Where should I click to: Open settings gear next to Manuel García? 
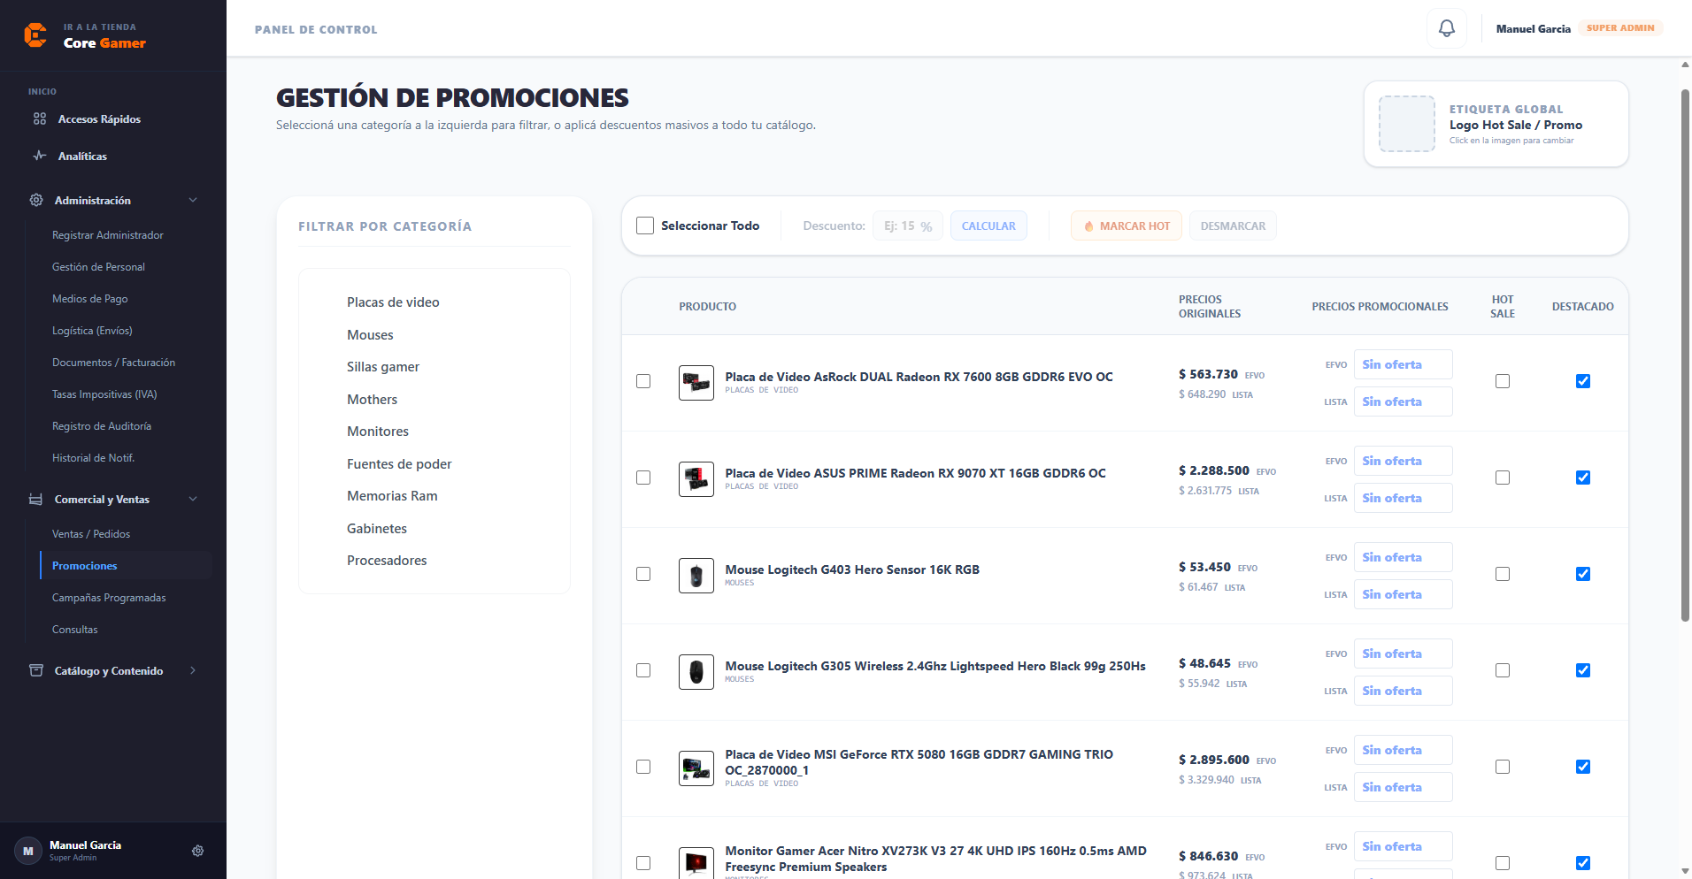pyautogui.click(x=197, y=851)
